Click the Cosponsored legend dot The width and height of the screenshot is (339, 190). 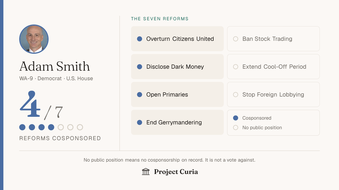236,118
